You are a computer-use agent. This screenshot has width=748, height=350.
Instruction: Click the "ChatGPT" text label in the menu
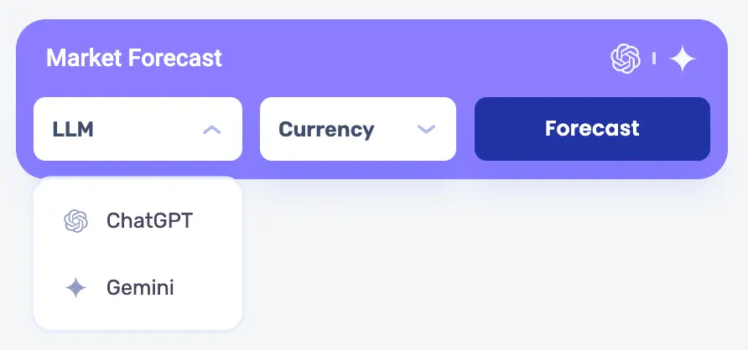[149, 221]
